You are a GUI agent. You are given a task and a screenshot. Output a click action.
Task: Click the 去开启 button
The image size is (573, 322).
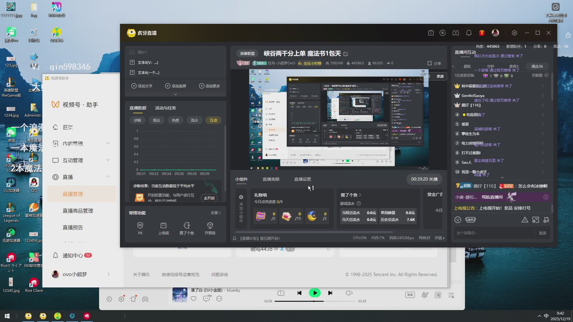tap(209, 198)
